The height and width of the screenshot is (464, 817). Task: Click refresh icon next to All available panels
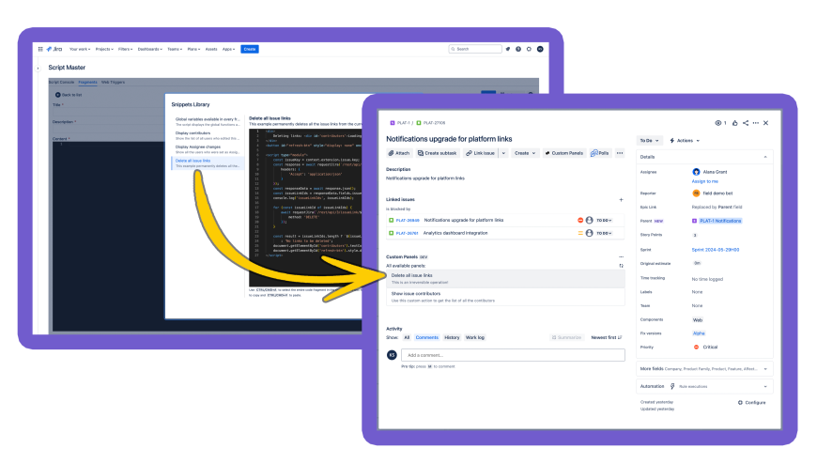click(621, 266)
